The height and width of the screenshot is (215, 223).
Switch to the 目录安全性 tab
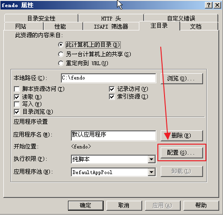point(41,18)
